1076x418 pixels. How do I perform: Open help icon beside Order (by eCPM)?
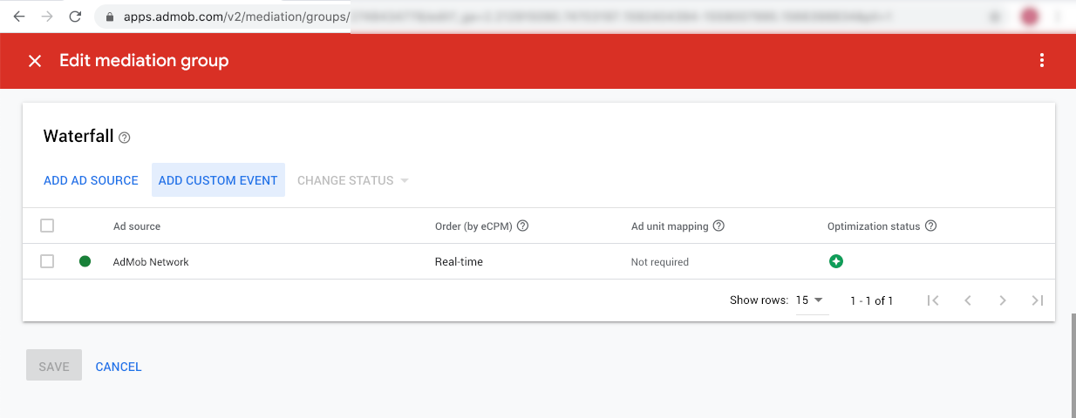coord(523,226)
